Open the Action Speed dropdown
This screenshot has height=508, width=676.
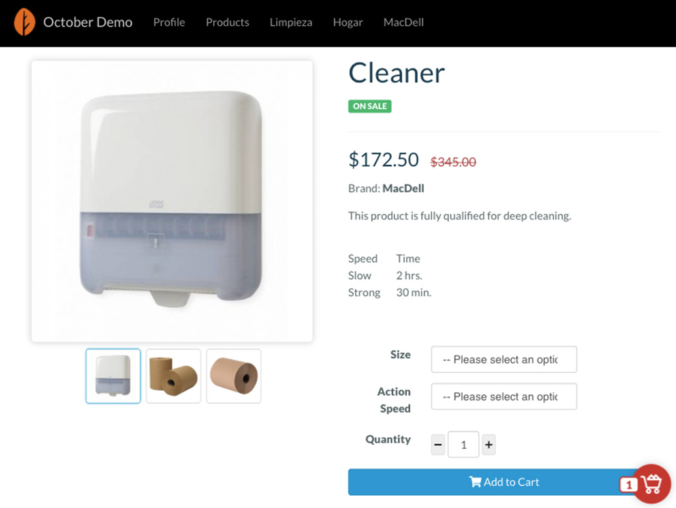point(504,396)
